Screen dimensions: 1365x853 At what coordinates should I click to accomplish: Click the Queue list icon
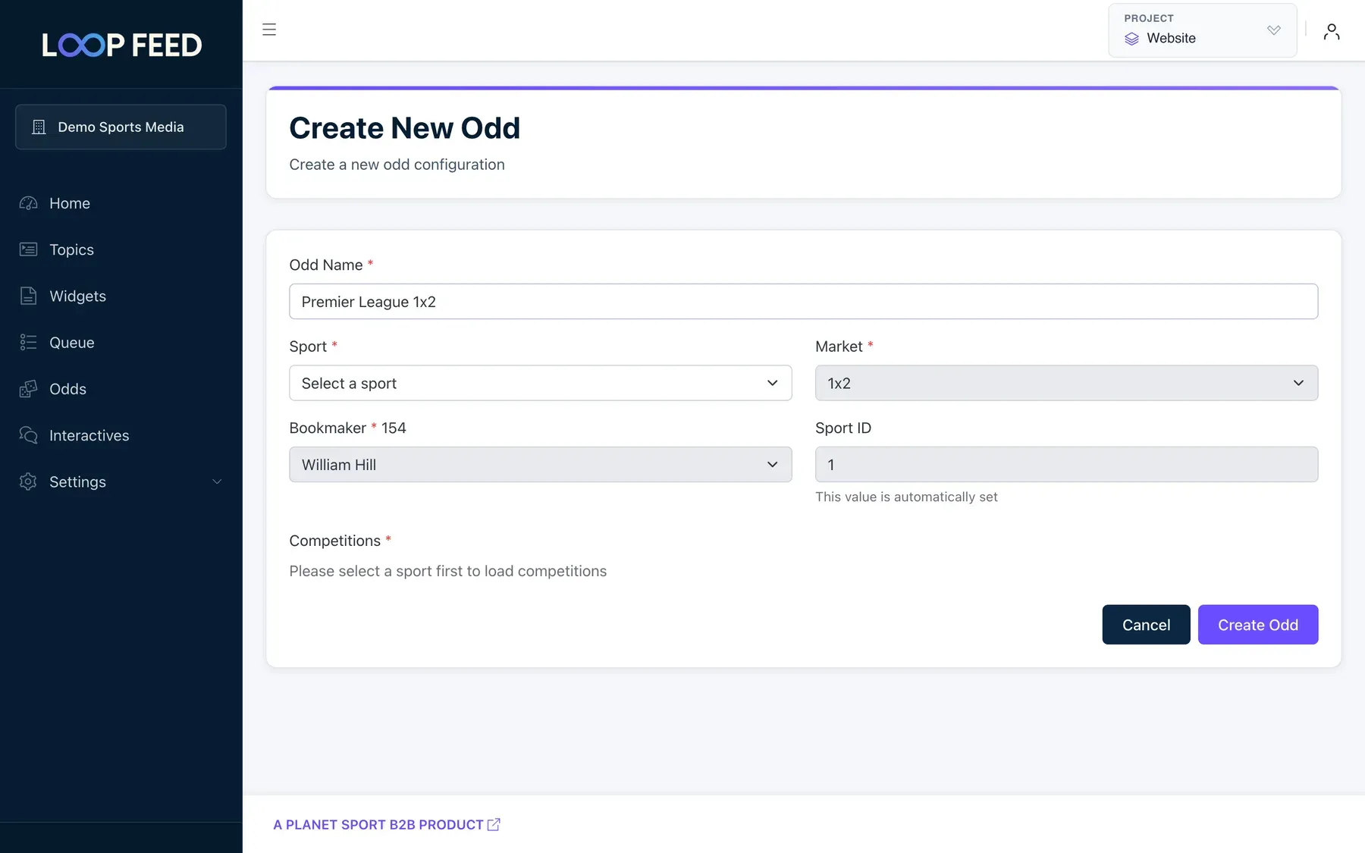28,342
